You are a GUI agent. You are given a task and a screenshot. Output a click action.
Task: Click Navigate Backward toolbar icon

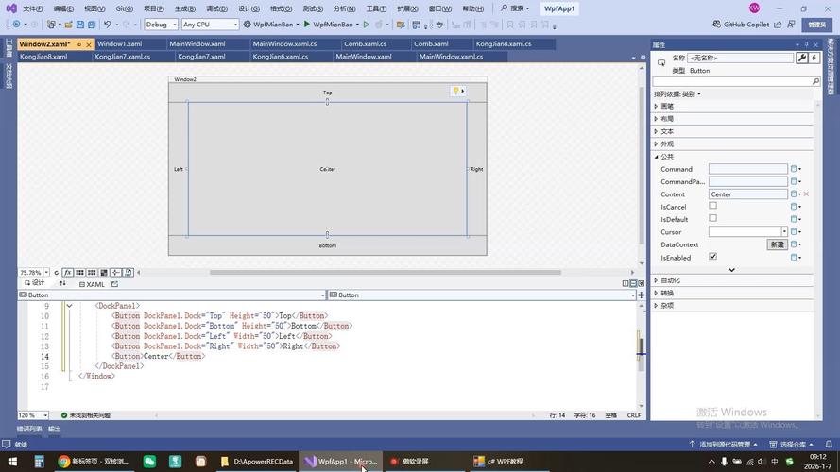point(17,25)
